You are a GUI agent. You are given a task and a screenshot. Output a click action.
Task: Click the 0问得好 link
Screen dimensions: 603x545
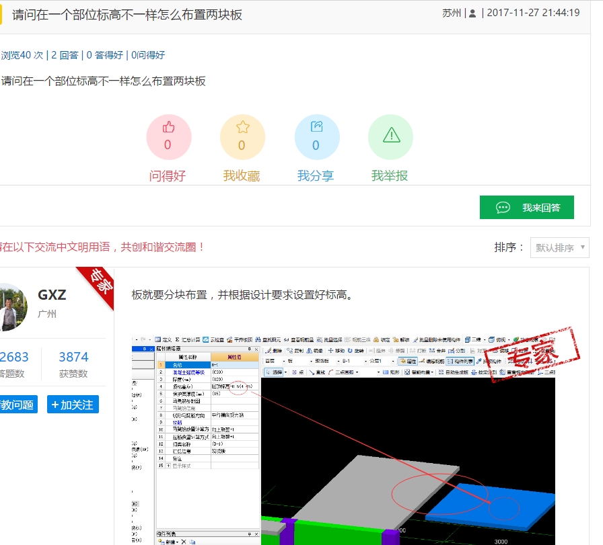coord(148,55)
